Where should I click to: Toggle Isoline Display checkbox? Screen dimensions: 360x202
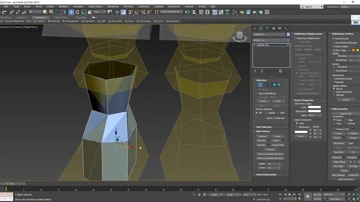click(x=334, y=47)
